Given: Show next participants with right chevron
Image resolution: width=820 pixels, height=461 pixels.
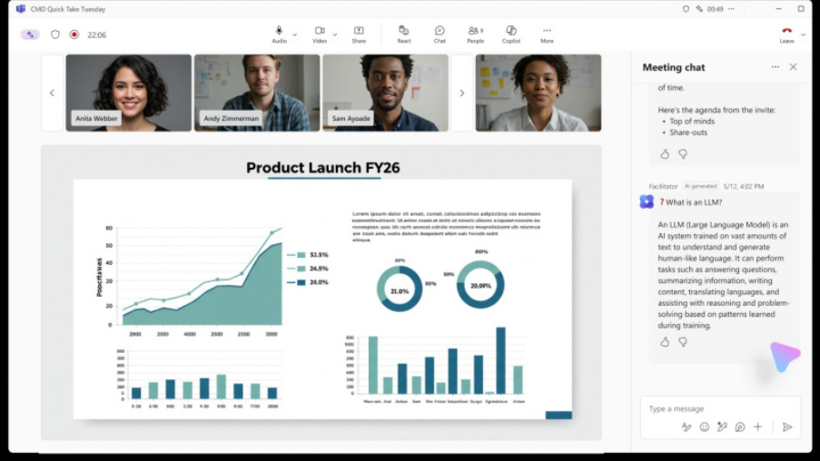Looking at the screenshot, I should coord(462,93).
